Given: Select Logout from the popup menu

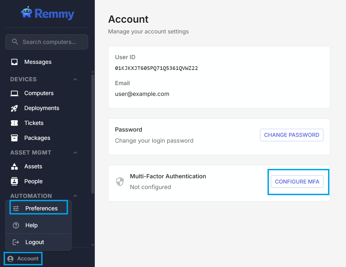Looking at the screenshot, I should pyautogui.click(x=35, y=242).
